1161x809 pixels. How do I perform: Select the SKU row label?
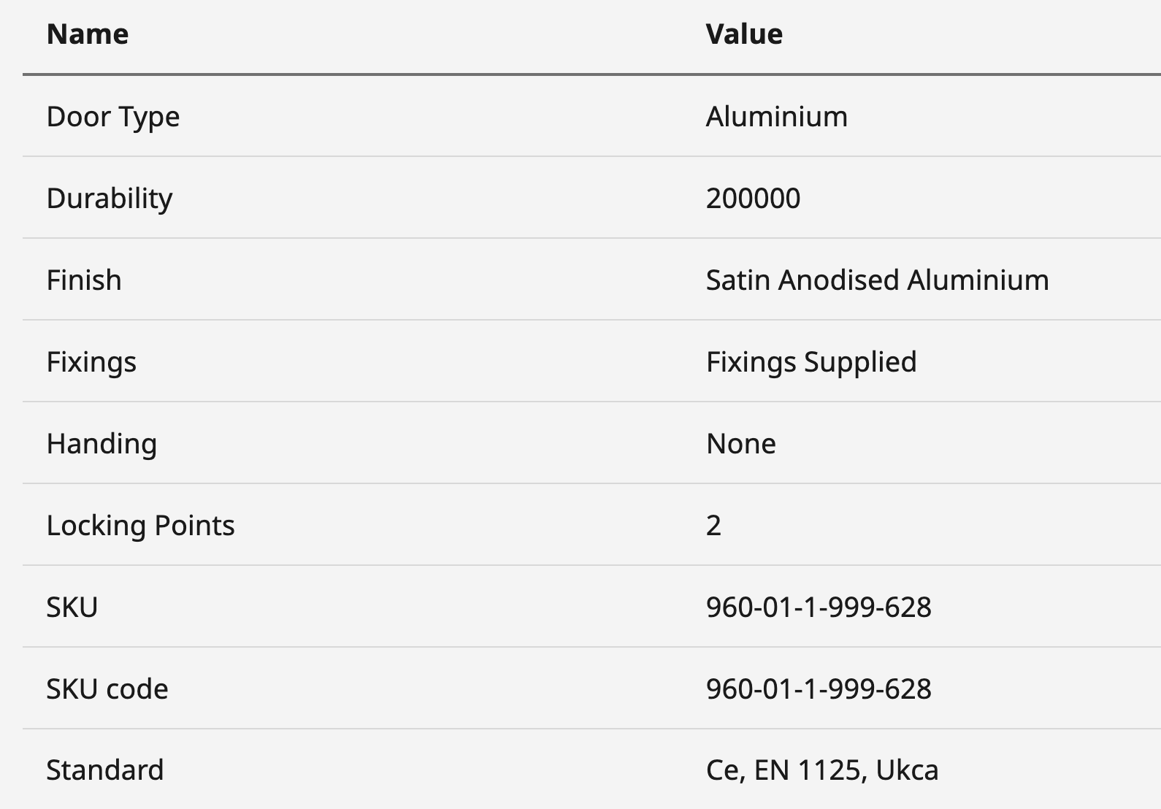(72, 607)
